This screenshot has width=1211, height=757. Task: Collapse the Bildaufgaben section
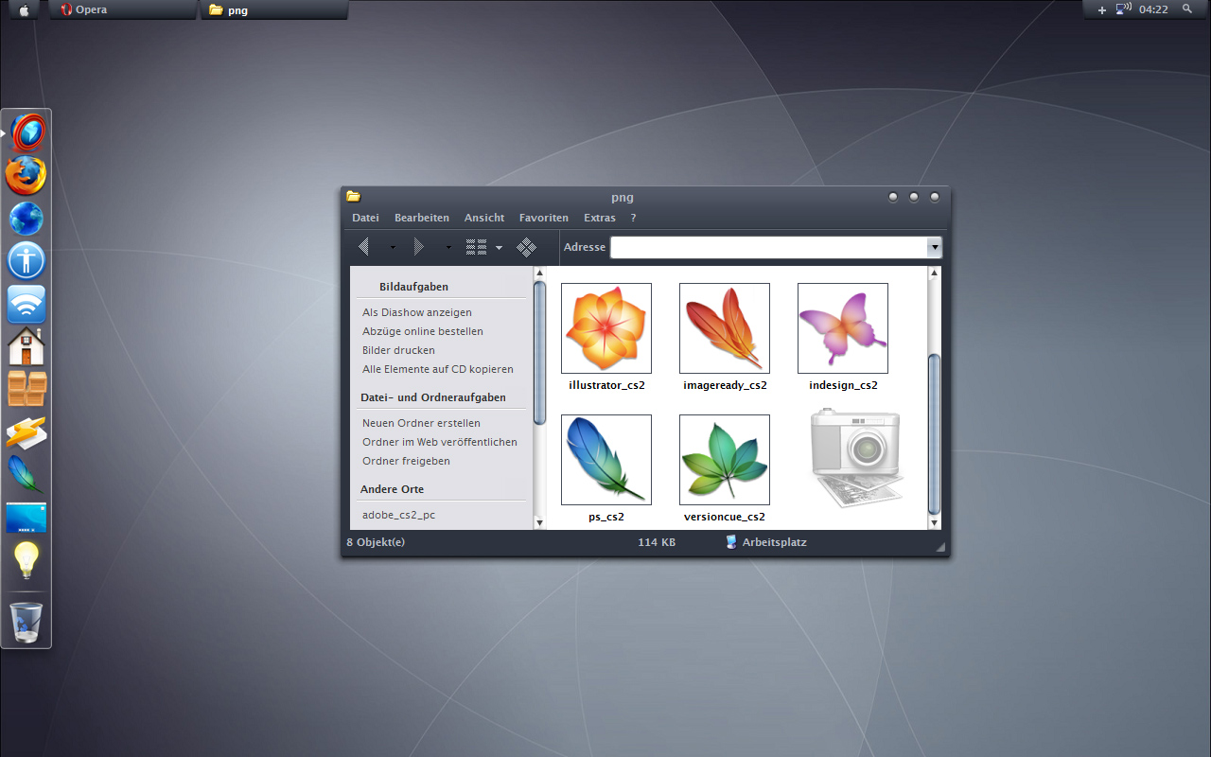point(413,287)
